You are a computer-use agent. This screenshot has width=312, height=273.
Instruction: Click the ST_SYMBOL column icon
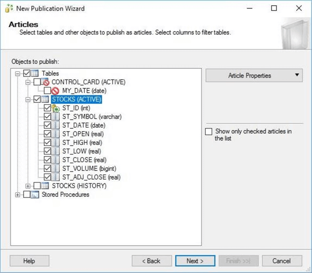pos(56,117)
